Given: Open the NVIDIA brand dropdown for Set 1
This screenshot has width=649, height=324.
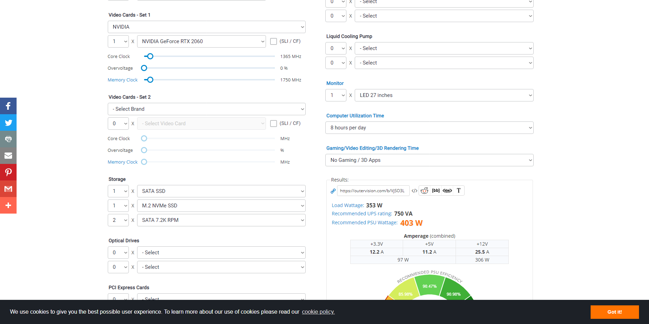Looking at the screenshot, I should [x=207, y=27].
